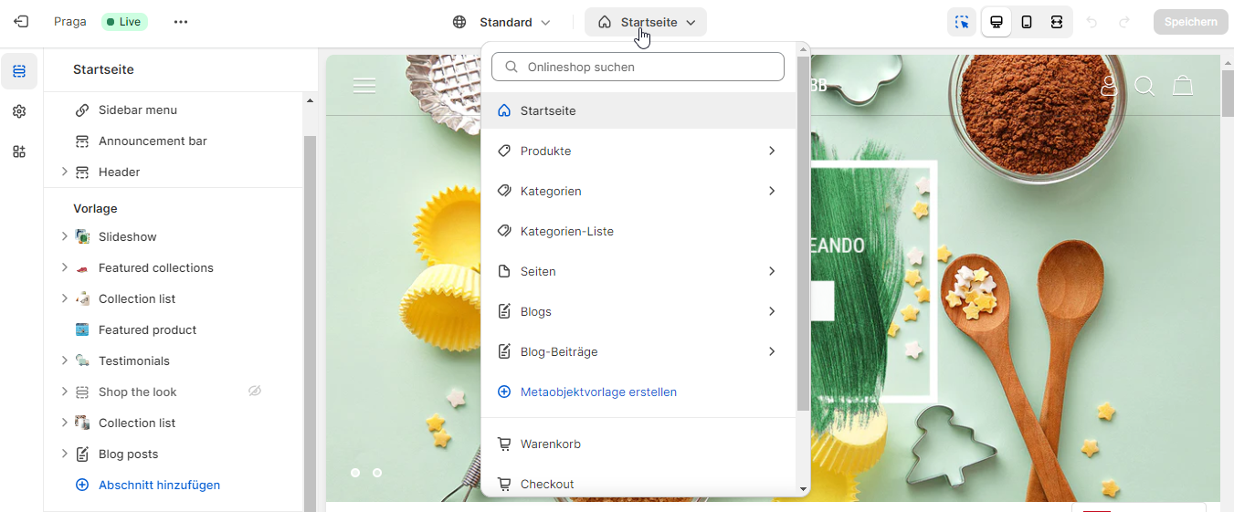Show the hidden Shop the look section
The width and height of the screenshot is (1234, 512).
[x=255, y=392]
